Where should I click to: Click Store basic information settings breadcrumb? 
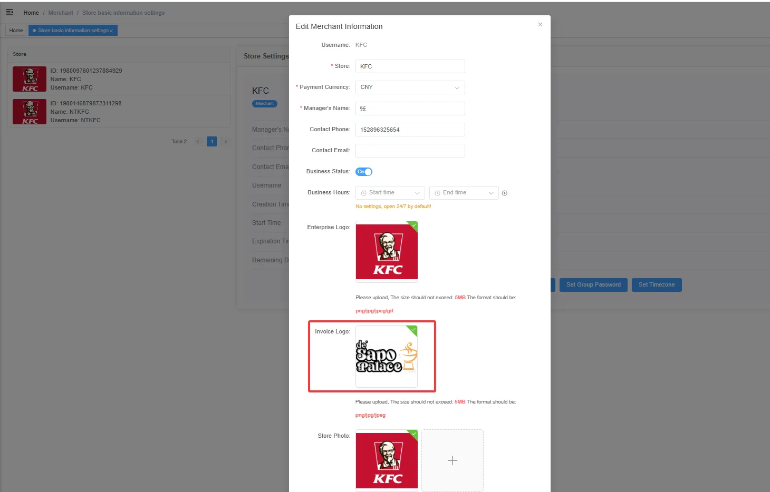[x=123, y=13]
